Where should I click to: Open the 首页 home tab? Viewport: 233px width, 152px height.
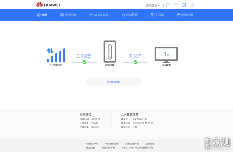[42, 15]
